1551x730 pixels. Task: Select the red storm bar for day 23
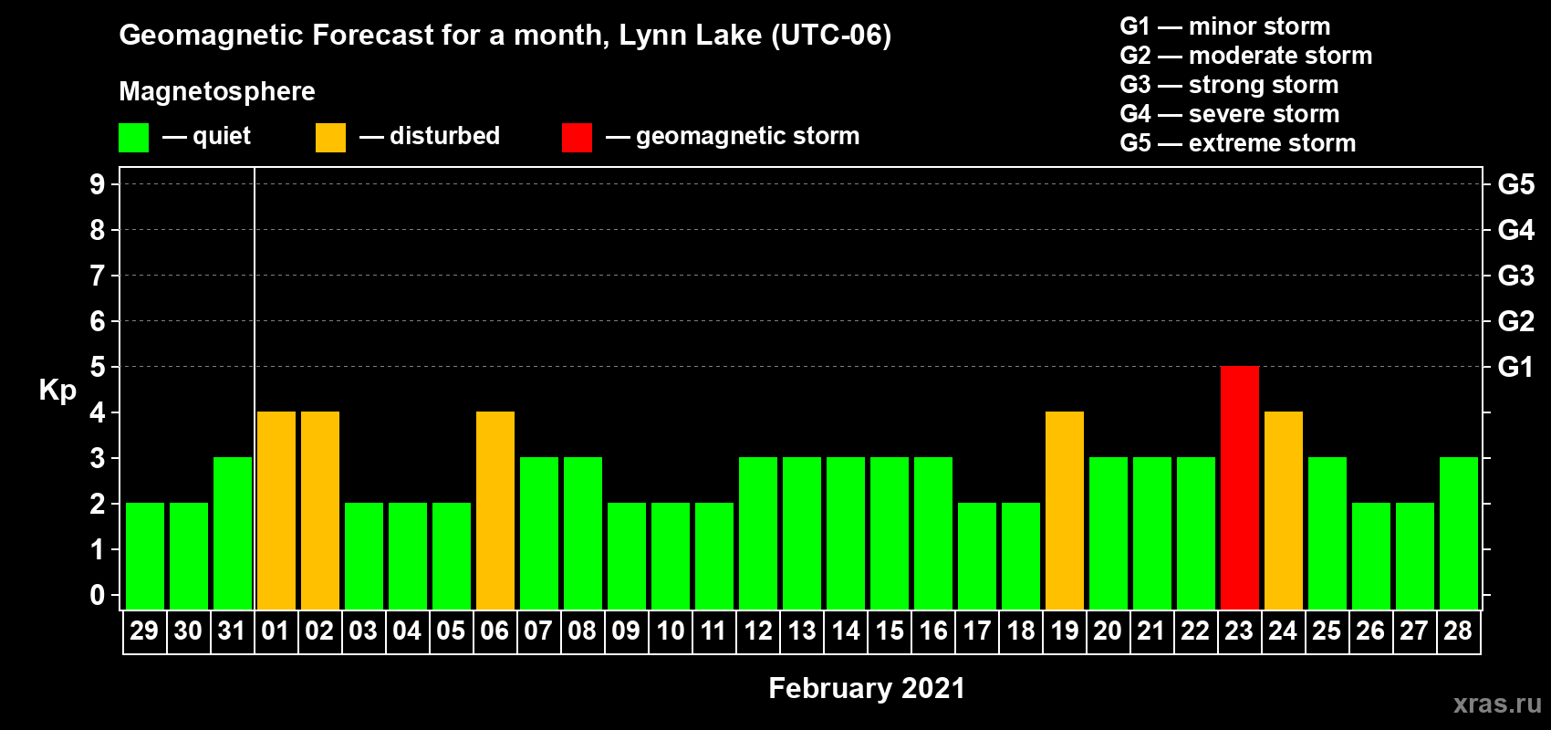click(1240, 488)
